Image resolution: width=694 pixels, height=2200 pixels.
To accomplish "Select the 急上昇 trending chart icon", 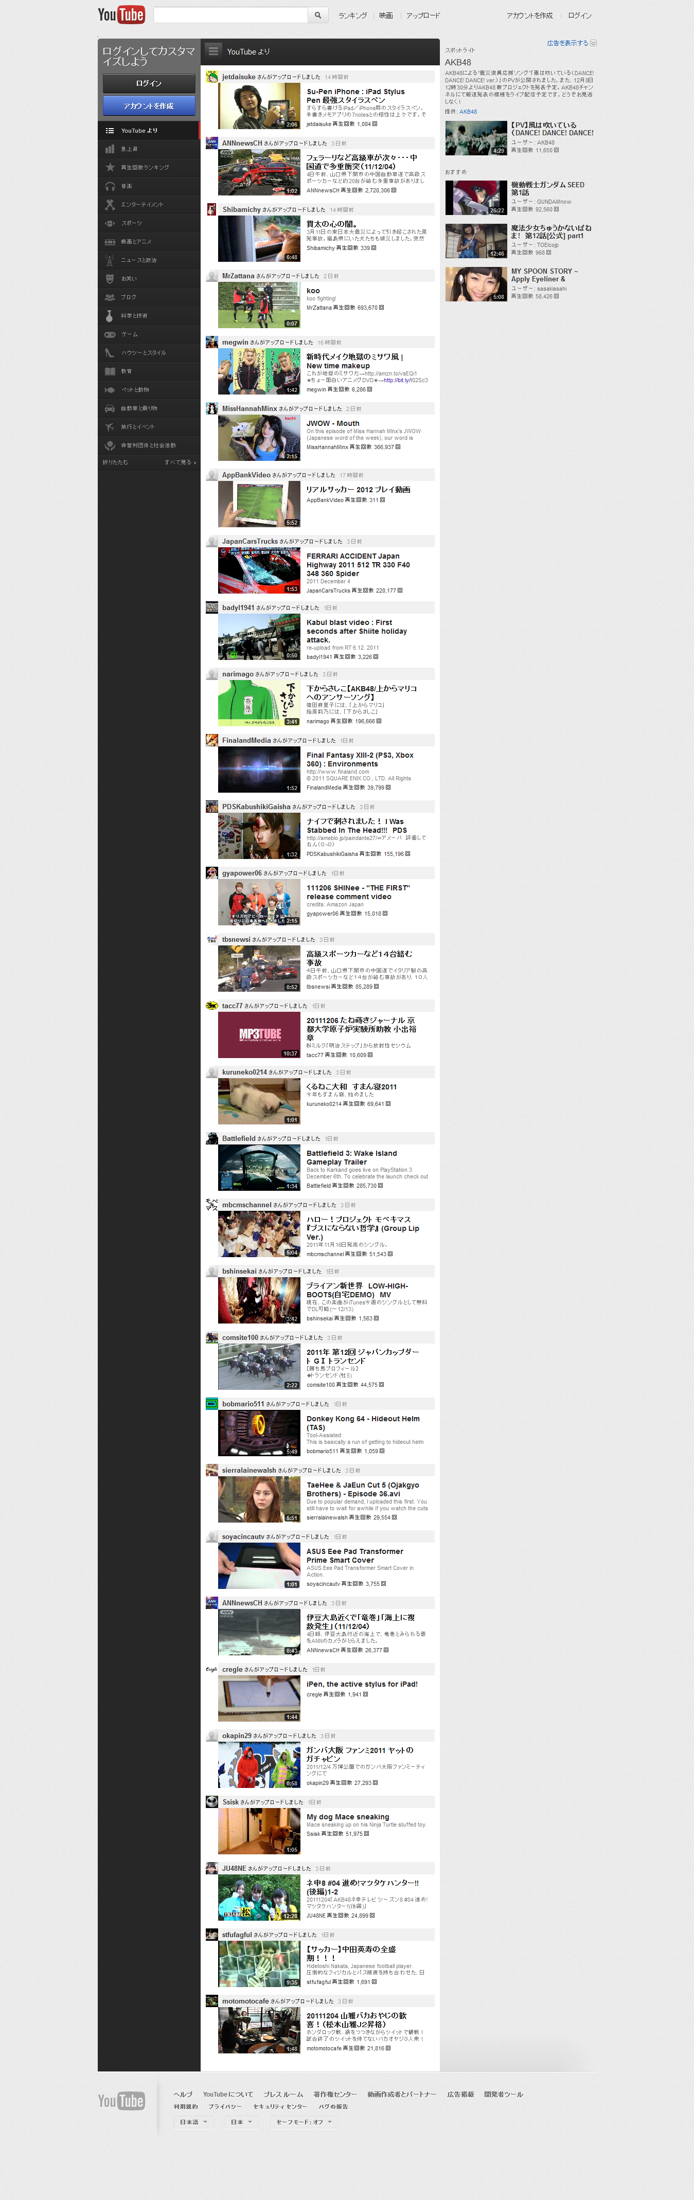I will (110, 149).
